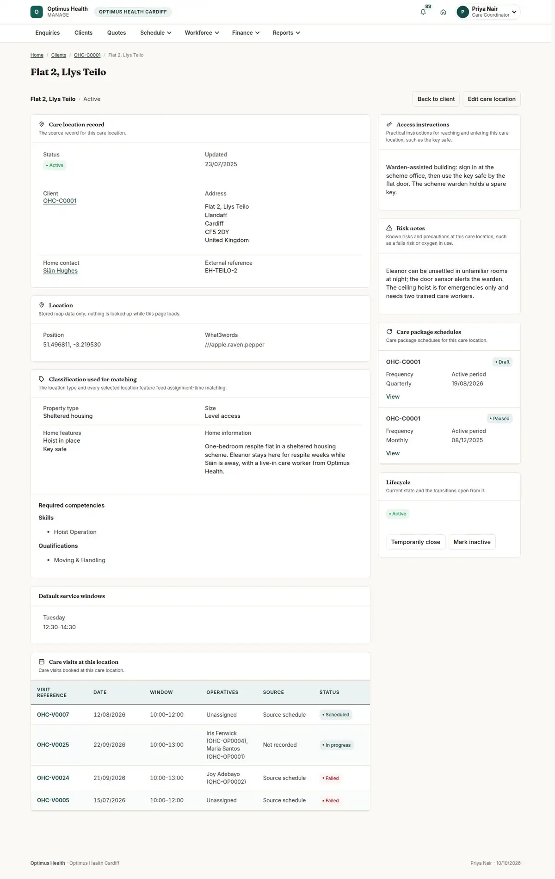
Task: Go to the Enquiries nav item
Action: tap(48, 33)
